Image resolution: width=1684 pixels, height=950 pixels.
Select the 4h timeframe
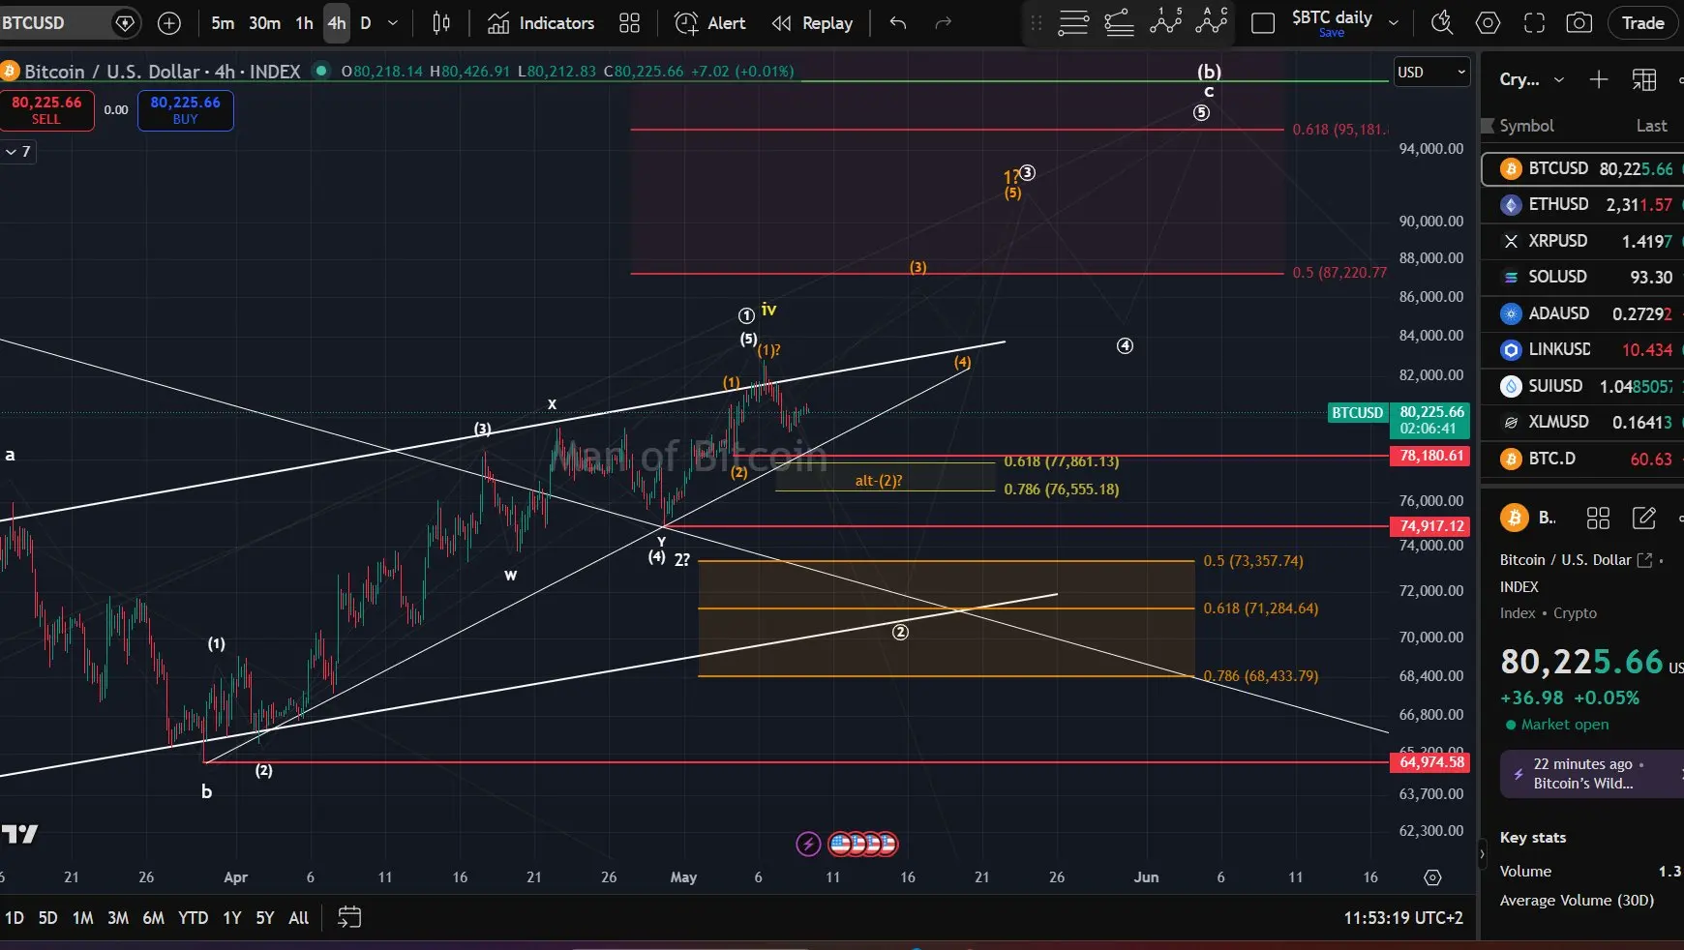point(337,23)
